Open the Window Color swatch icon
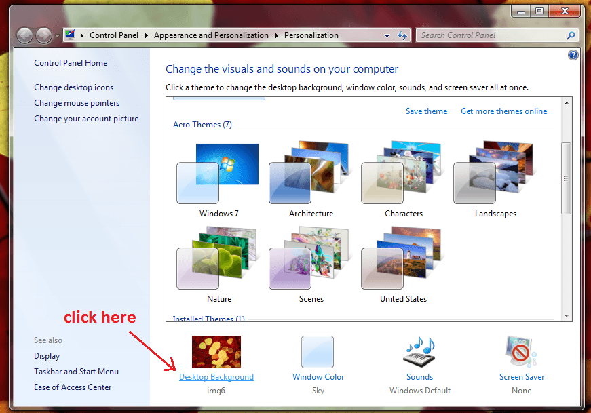The image size is (591, 413). pyautogui.click(x=318, y=352)
